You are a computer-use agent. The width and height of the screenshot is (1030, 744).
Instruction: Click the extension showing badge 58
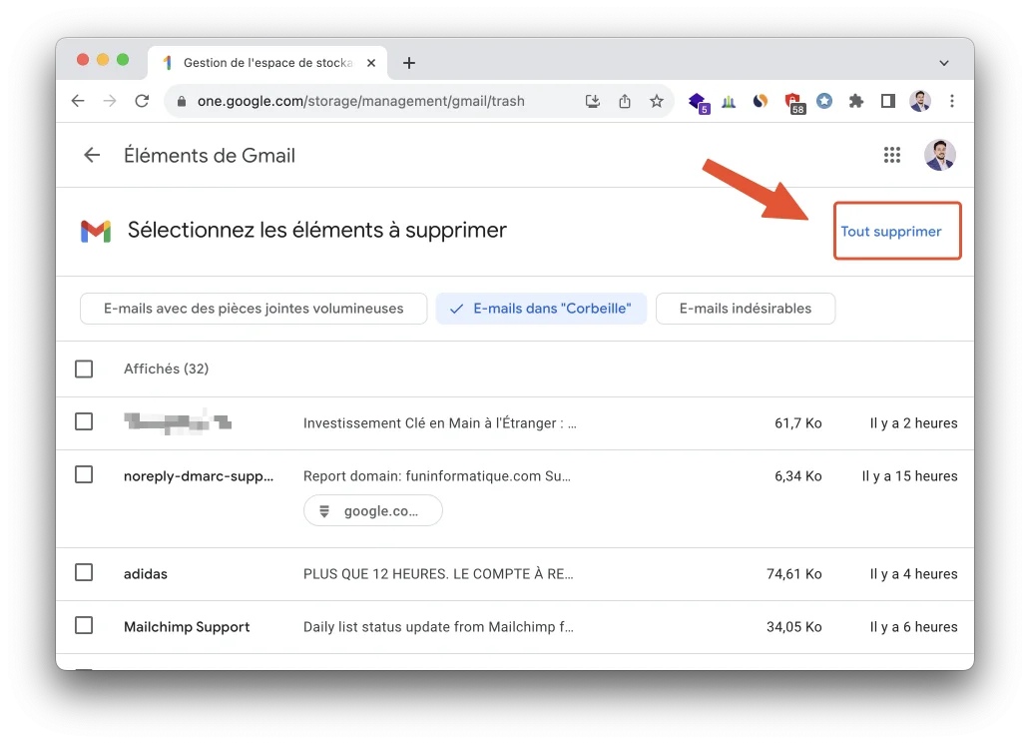[x=794, y=101]
